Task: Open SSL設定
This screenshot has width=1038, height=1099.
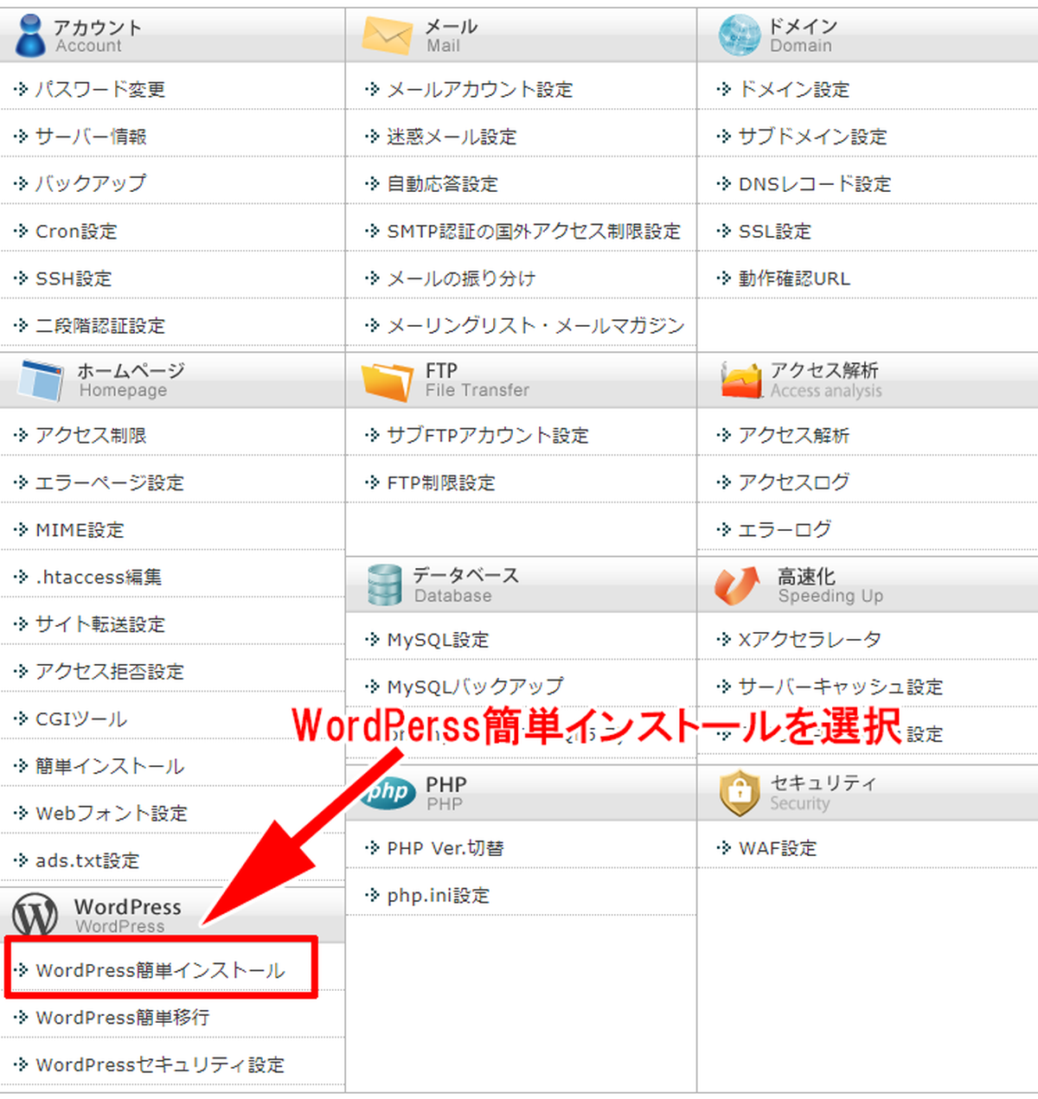Action: [775, 231]
